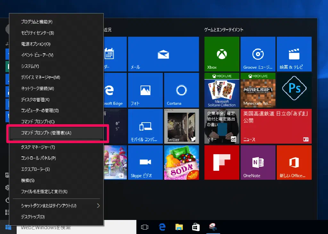
Task: Launch Groove Music tile
Action: point(258,54)
